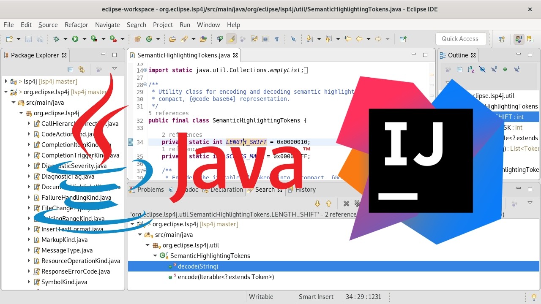
Task: Switch to the History tab
Action: (301, 190)
